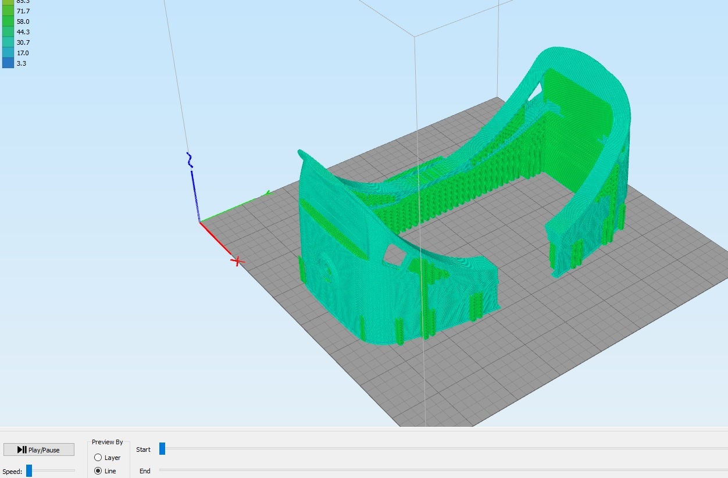Click the "Start" slider label
Viewport: 728px width, 478px height.
(x=143, y=450)
